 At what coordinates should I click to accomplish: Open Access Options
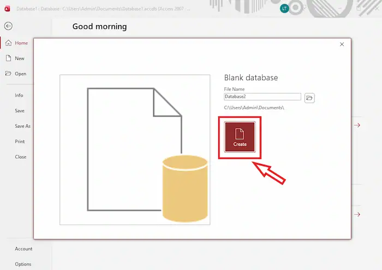[x=23, y=264]
